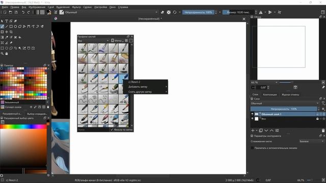Click the layer opacity slider
326x183 pixels.
(x=284, y=109)
